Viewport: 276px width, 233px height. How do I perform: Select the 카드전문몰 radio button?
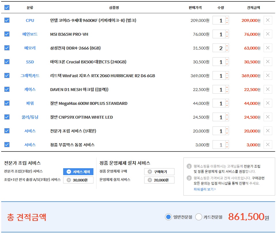[198, 217]
